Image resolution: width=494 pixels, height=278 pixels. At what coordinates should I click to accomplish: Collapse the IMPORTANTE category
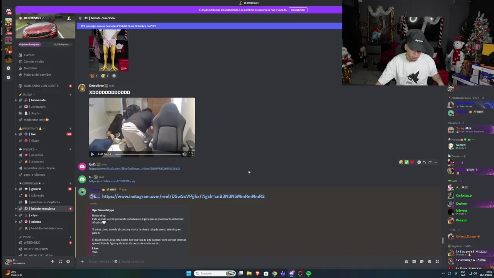pos(32,129)
